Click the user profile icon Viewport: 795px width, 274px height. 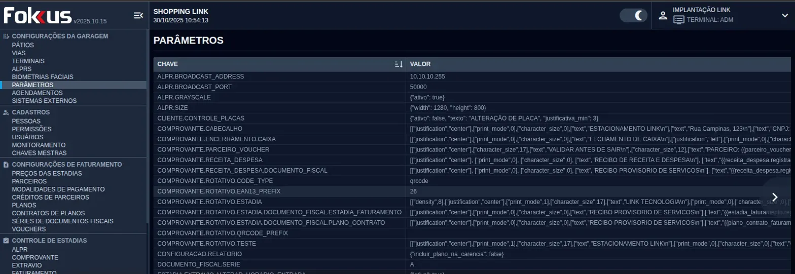point(663,15)
